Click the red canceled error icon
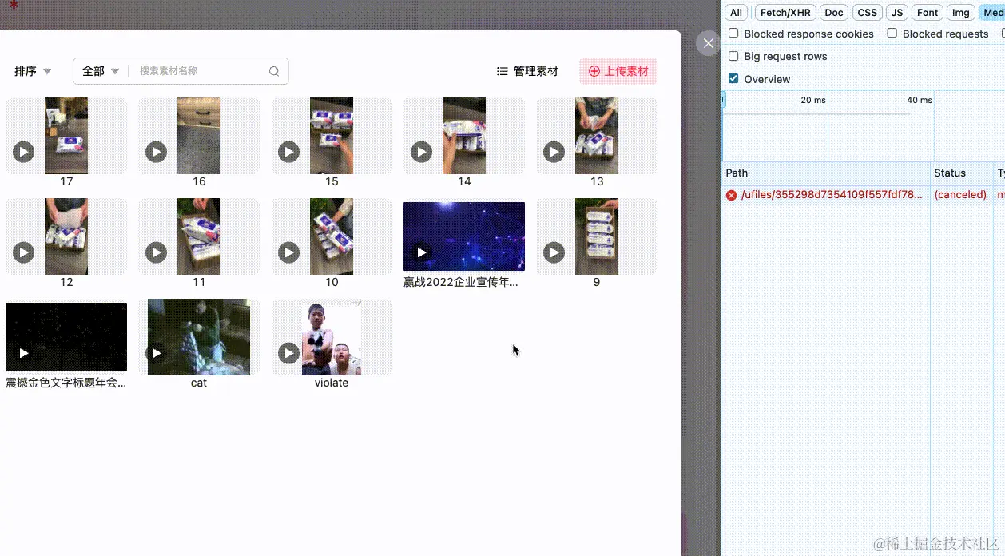 click(x=731, y=195)
